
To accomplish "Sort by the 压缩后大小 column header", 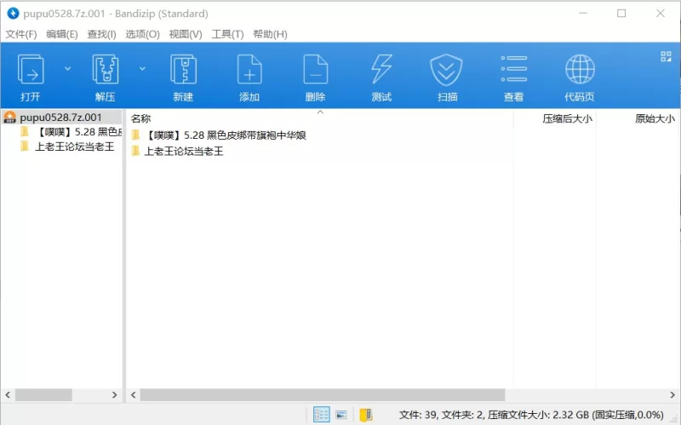I will point(567,118).
